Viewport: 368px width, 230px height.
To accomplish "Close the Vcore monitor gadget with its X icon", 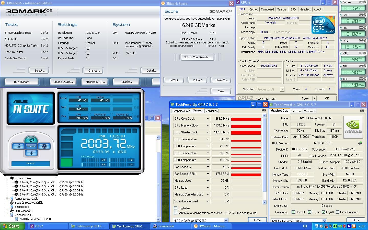I will [365, 2].
